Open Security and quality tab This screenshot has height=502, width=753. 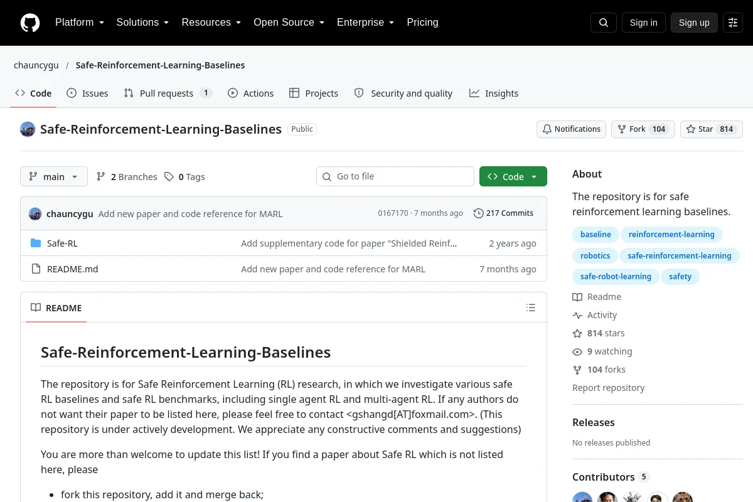click(x=403, y=93)
